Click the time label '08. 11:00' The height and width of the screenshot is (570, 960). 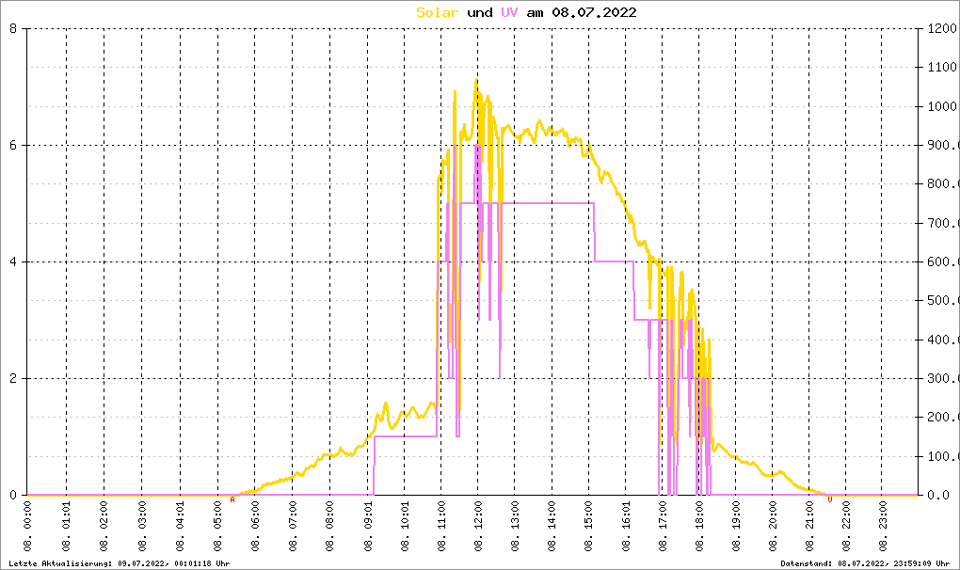point(441,527)
